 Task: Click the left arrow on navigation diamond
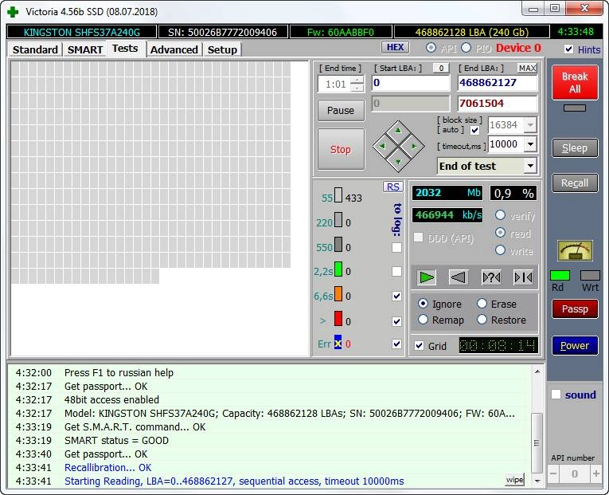(382, 146)
